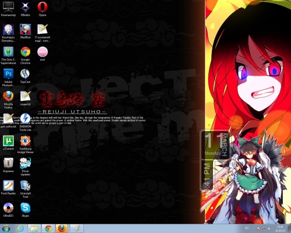Launch the XBlades game shortcut
Viewport: 291px width, 233px height.
25,9
